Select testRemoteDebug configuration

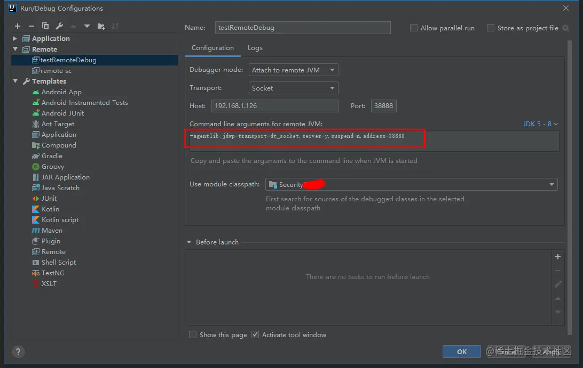click(x=94, y=60)
